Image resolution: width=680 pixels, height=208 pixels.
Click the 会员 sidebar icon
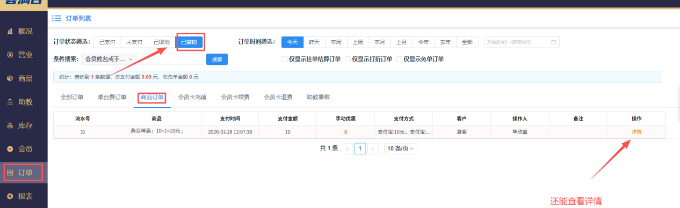[x=10, y=149]
